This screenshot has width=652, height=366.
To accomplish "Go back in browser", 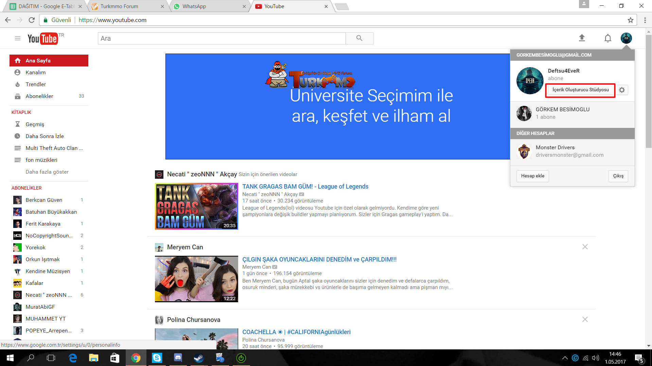I will click(x=8, y=20).
